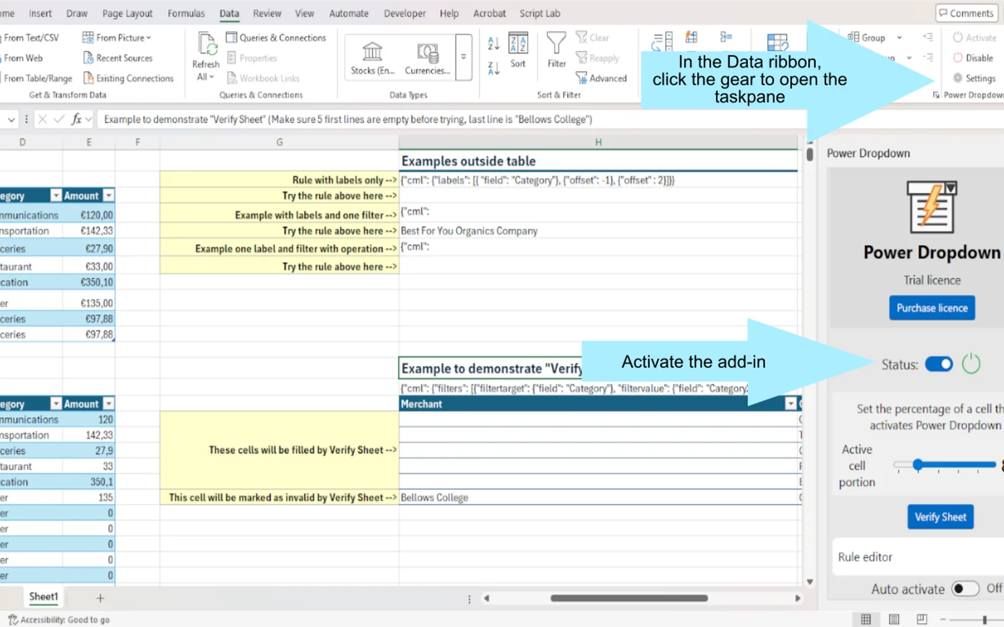Open lower table Amount filter dropdown

click(x=109, y=404)
